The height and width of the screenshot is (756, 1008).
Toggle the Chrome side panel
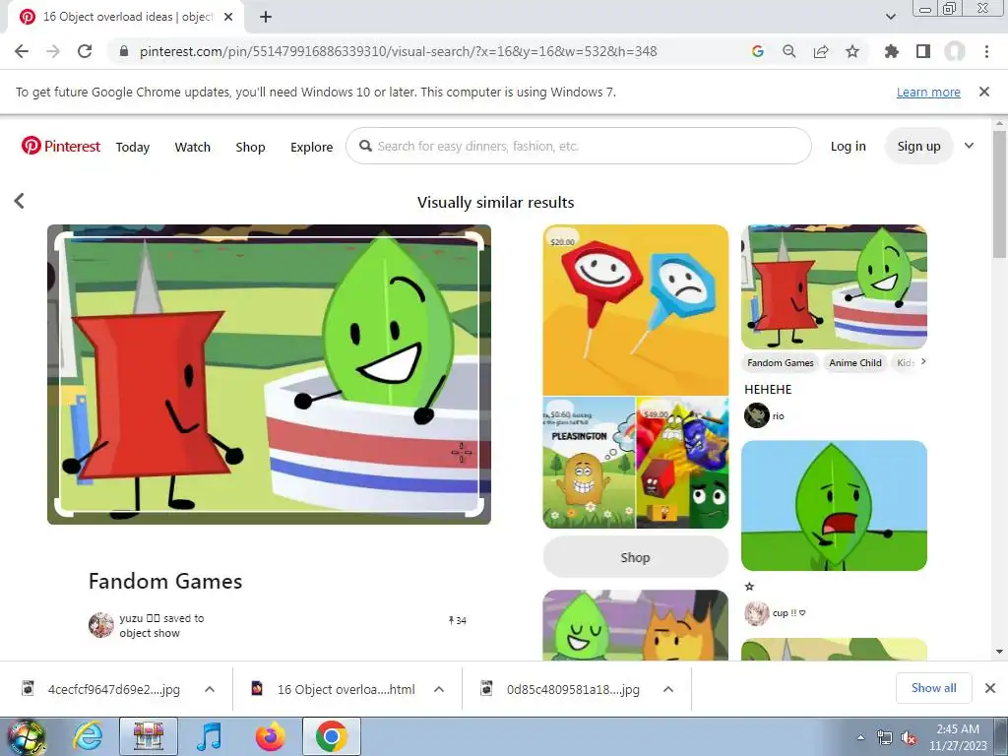[923, 51]
